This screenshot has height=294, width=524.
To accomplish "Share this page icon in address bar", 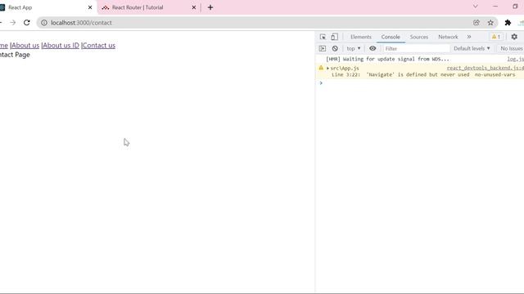I will click(x=477, y=23).
